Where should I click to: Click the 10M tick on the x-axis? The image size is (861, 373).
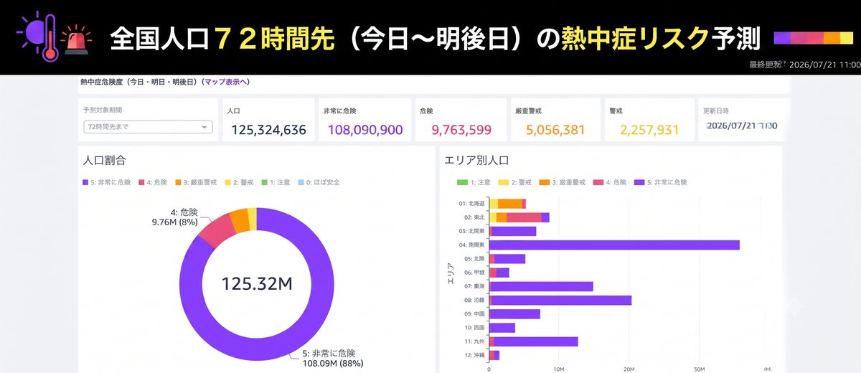(x=559, y=369)
